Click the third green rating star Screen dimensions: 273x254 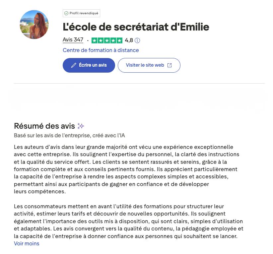107,40
